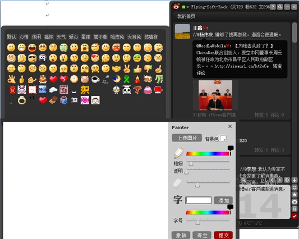This screenshot has height=239, width=299.
Task: Click the magnifier search icon
Action: (x=243, y=180)
